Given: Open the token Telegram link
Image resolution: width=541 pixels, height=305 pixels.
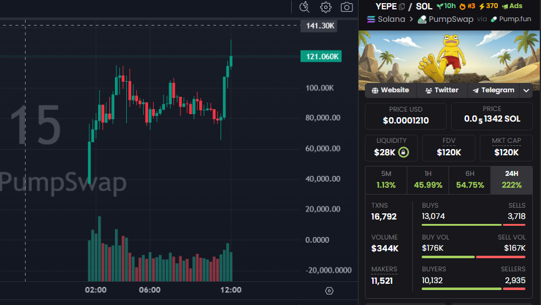Looking at the screenshot, I should 494,90.
